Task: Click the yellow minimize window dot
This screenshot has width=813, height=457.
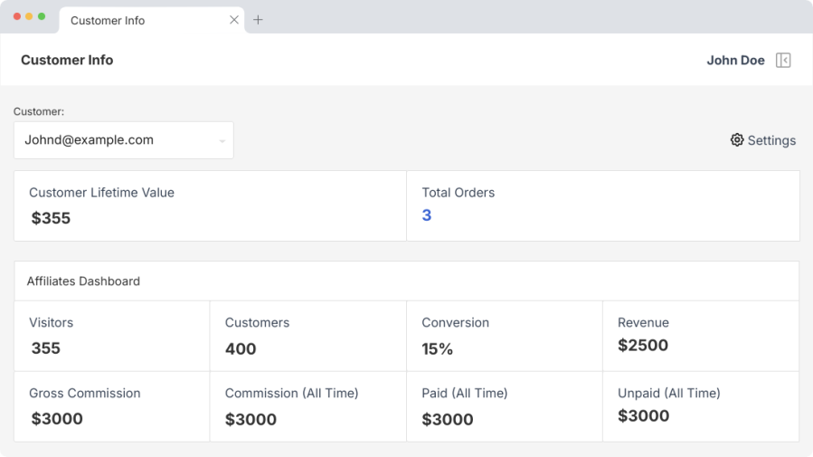Action: [29, 16]
